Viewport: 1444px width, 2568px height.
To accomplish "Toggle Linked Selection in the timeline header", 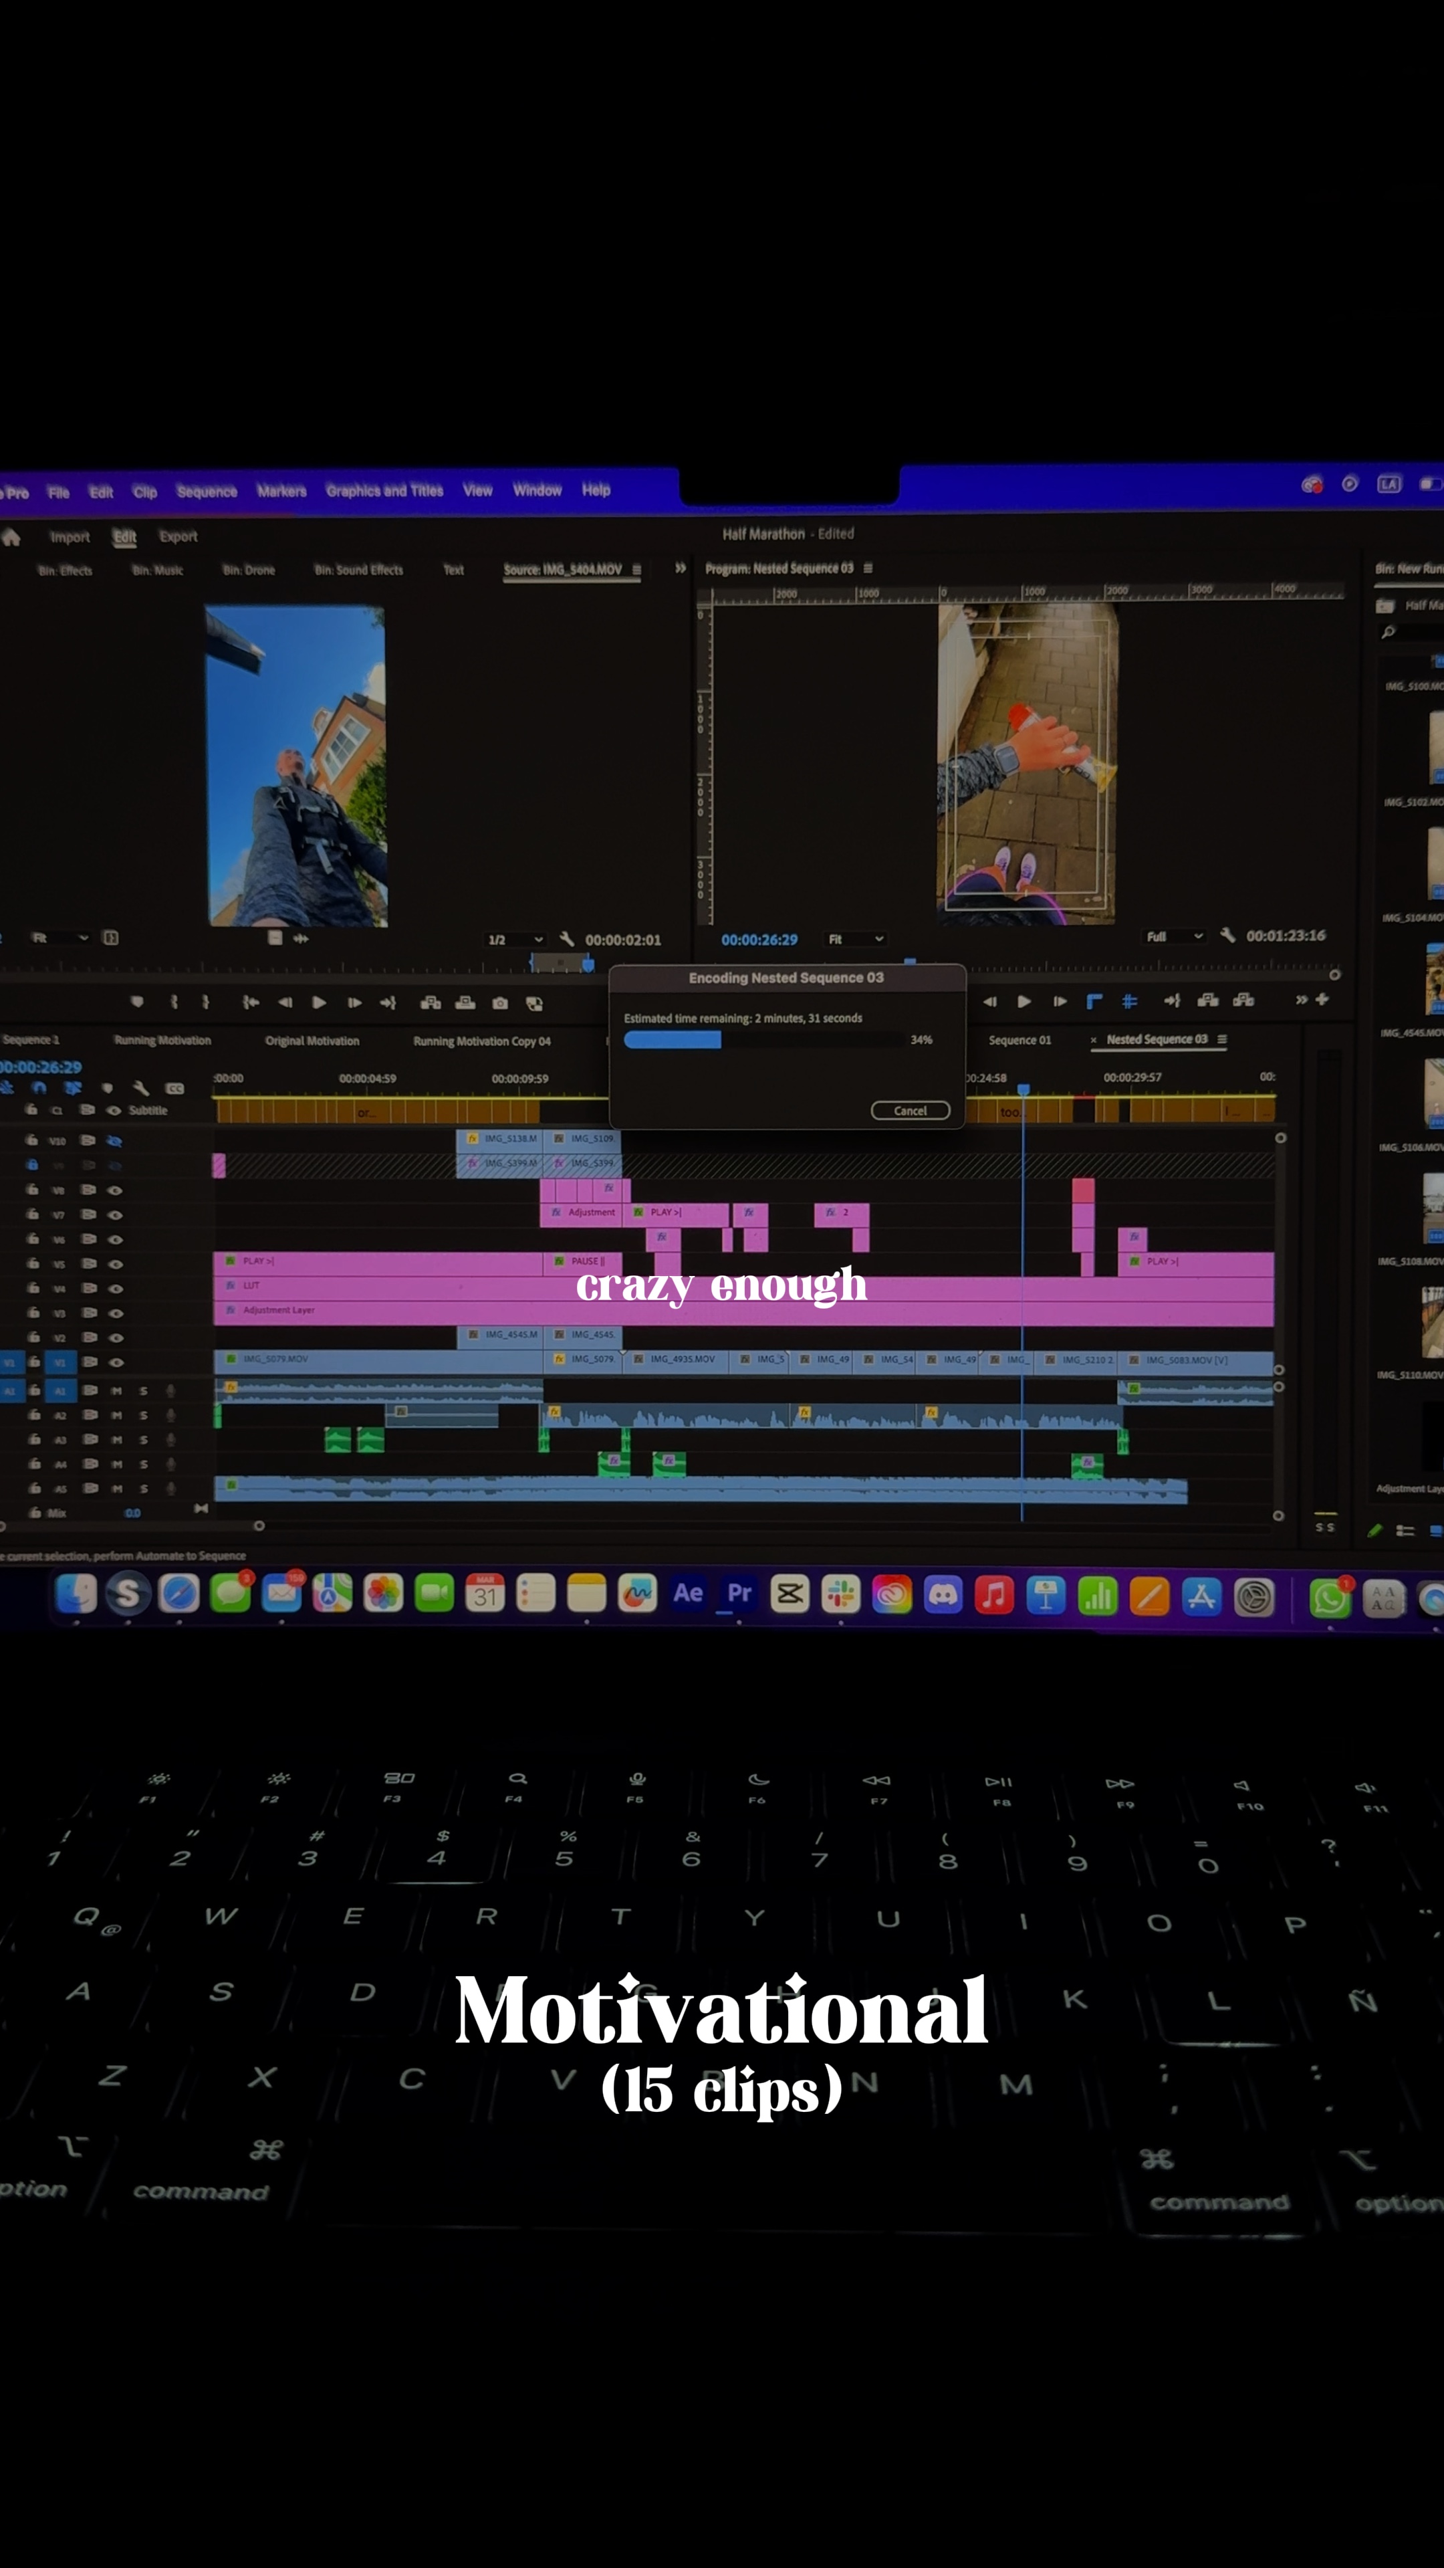I will 73,1087.
